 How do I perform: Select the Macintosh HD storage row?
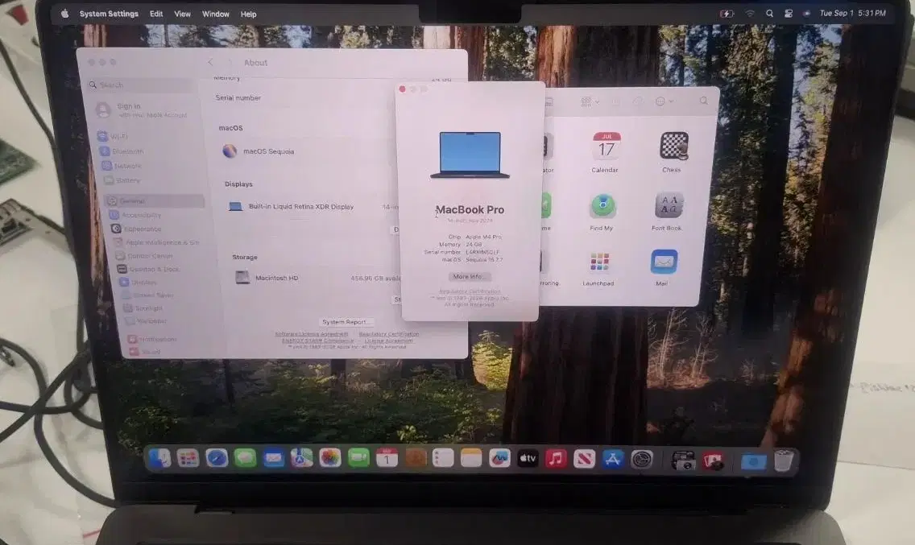point(318,278)
